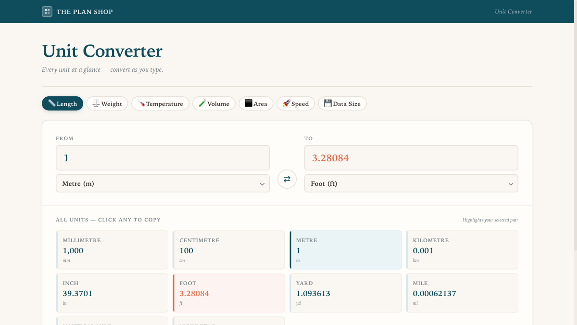Choose the Speed category tab
The width and height of the screenshot is (577, 325).
coord(296,104)
